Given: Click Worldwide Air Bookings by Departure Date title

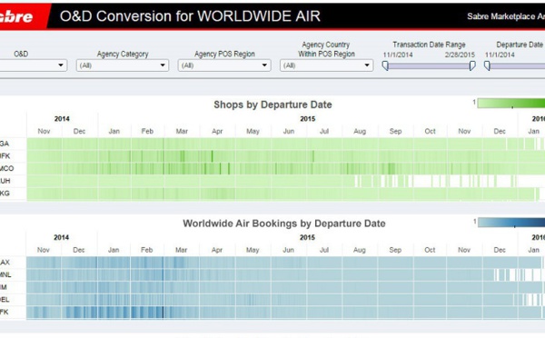Looking at the screenshot, I should (284, 224).
